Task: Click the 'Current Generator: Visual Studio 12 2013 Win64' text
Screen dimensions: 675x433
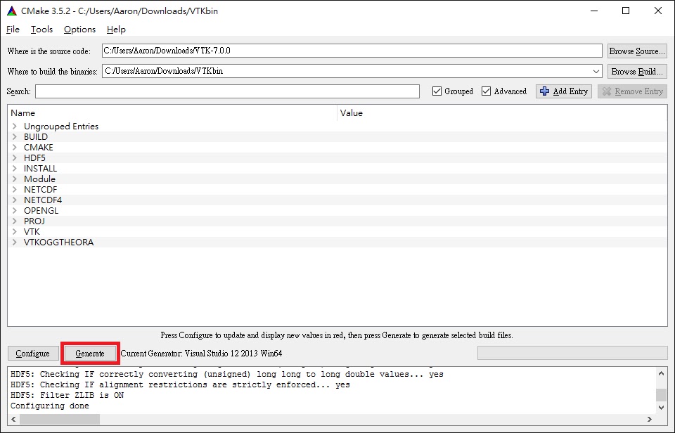Action: click(202, 354)
